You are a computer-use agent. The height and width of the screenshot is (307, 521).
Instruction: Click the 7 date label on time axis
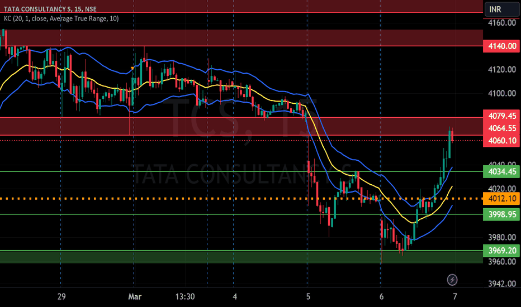[454, 296]
